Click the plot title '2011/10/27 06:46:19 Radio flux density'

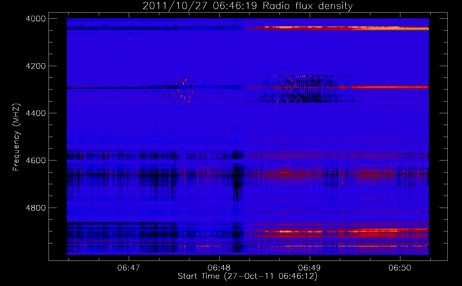(x=248, y=6)
